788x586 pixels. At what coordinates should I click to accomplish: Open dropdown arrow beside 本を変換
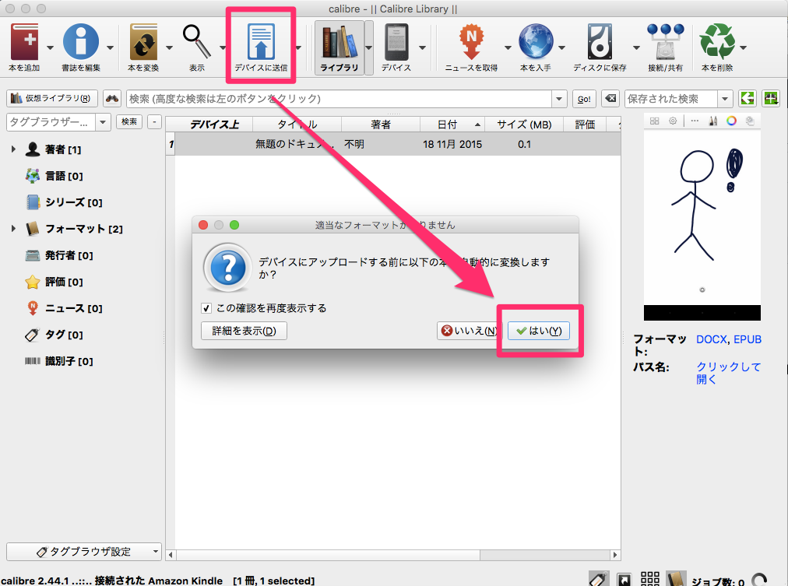coord(169,47)
